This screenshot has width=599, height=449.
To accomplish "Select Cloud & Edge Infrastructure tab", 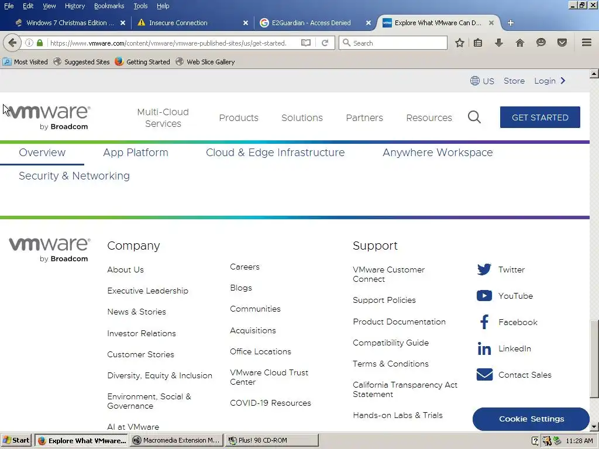I will (275, 153).
